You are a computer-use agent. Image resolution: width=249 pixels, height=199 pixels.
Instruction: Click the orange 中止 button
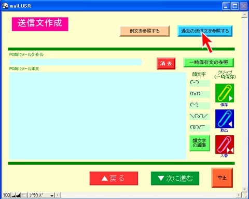click(x=222, y=178)
